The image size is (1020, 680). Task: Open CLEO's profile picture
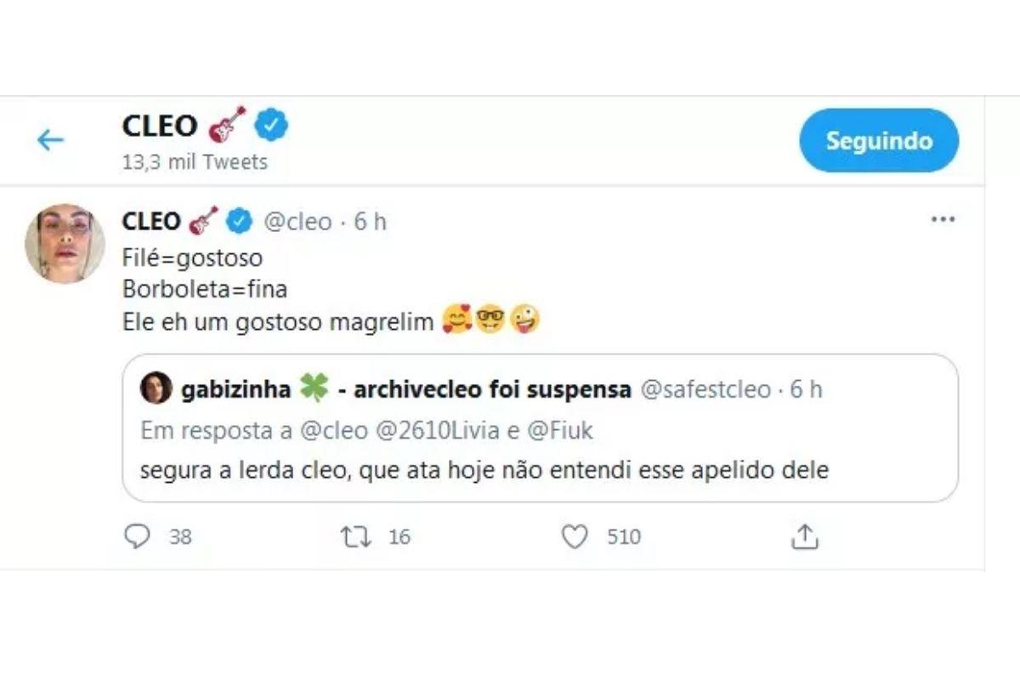(x=65, y=243)
